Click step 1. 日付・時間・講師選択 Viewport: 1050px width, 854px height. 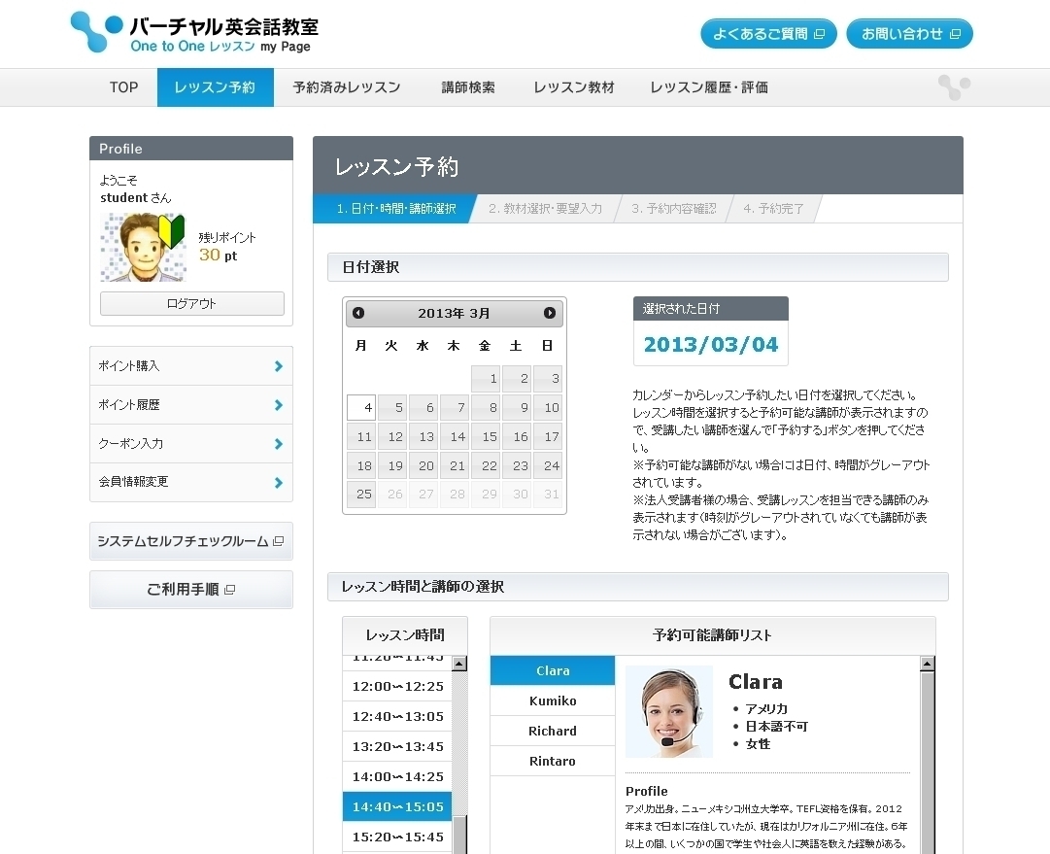[395, 208]
